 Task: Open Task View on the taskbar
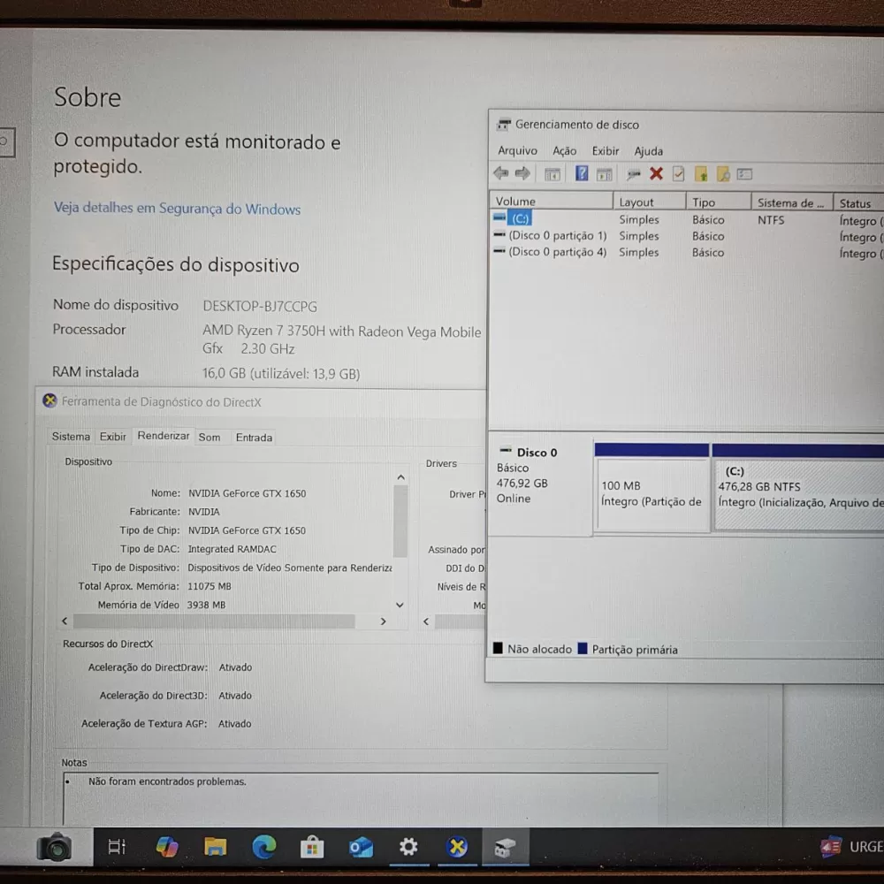coord(117,846)
